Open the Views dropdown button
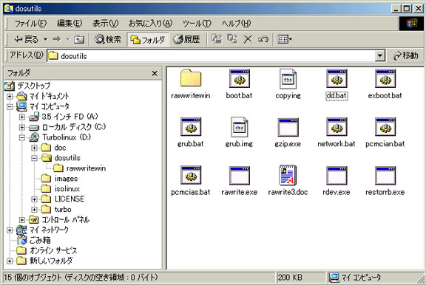This screenshot has height=285, width=426. click(285, 40)
